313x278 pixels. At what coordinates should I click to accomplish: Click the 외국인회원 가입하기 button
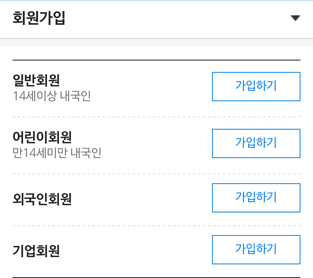click(x=256, y=198)
